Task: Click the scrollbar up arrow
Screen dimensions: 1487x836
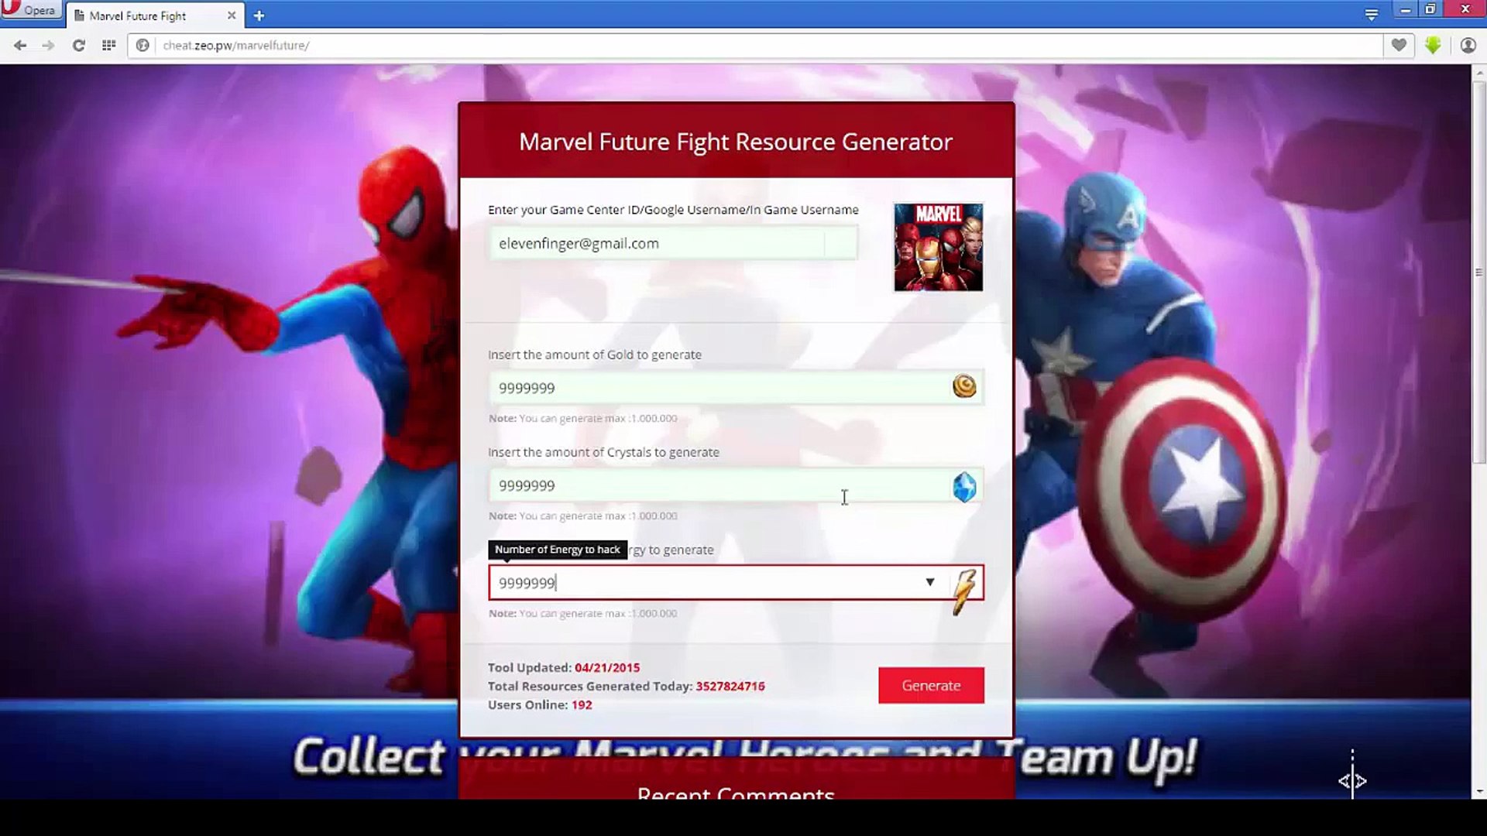Action: tap(1479, 72)
